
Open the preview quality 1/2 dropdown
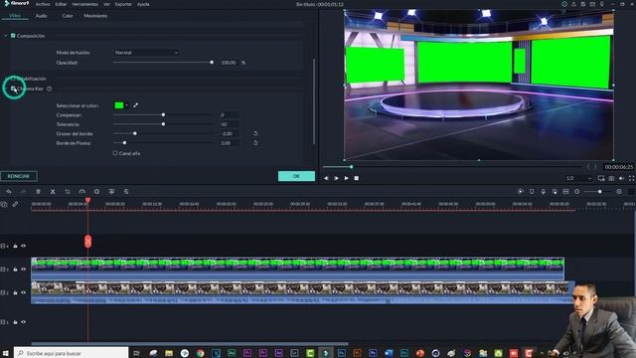(578, 178)
